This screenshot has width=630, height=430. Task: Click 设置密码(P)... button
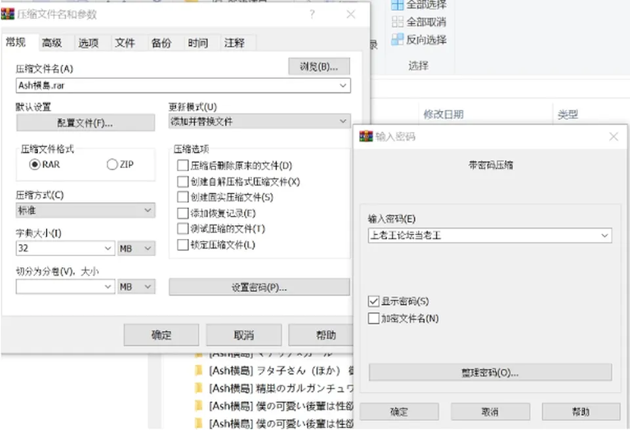(259, 288)
